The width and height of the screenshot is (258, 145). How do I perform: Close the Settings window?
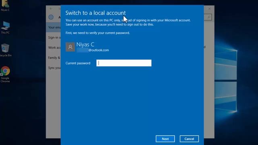tap(210, 8)
